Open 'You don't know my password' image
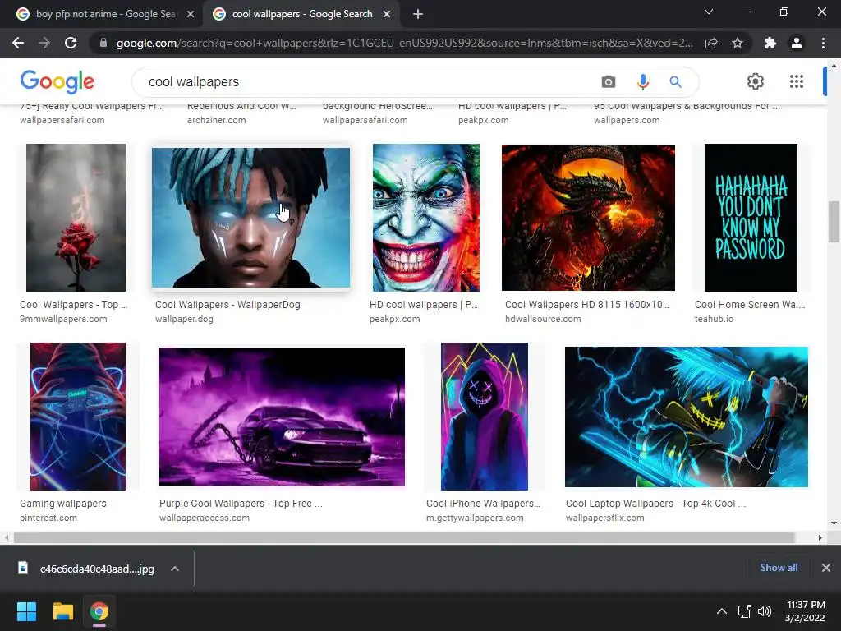The width and height of the screenshot is (841, 631). (751, 217)
